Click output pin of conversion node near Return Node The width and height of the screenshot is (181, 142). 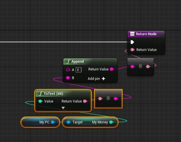pyautogui.click(x=148, y=66)
